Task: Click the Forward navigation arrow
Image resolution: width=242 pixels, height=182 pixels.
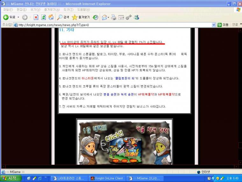Action: 25,17
